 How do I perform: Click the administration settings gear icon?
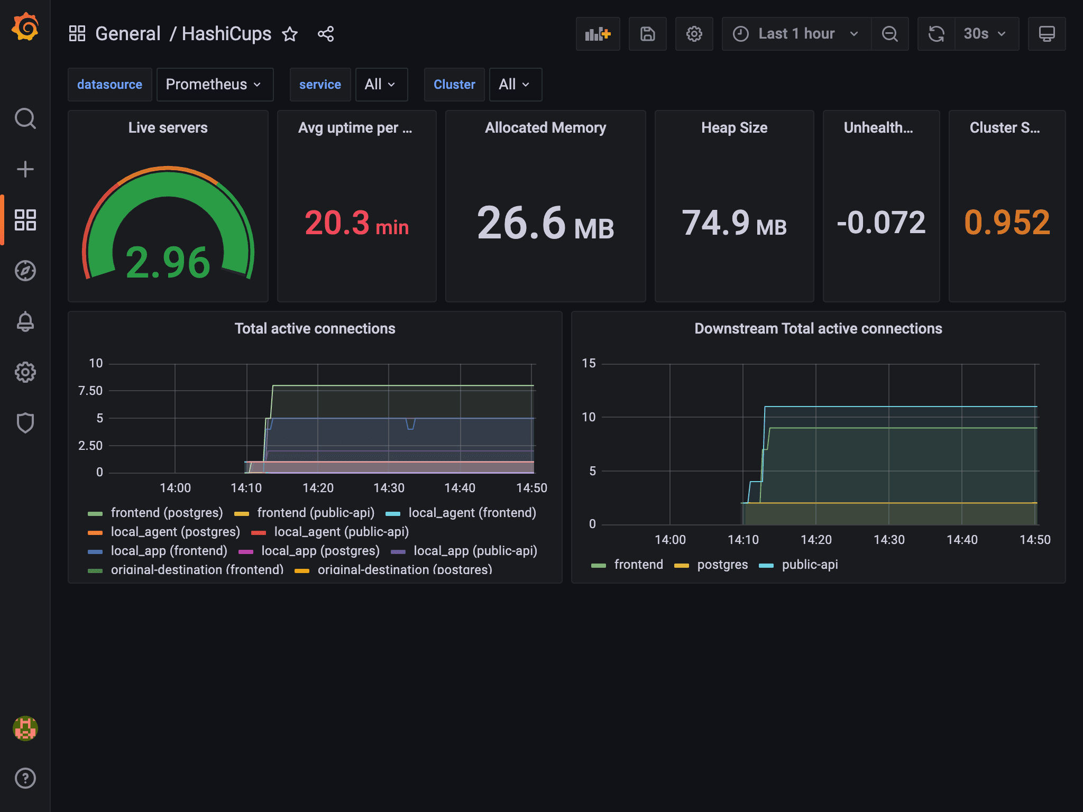(x=25, y=372)
